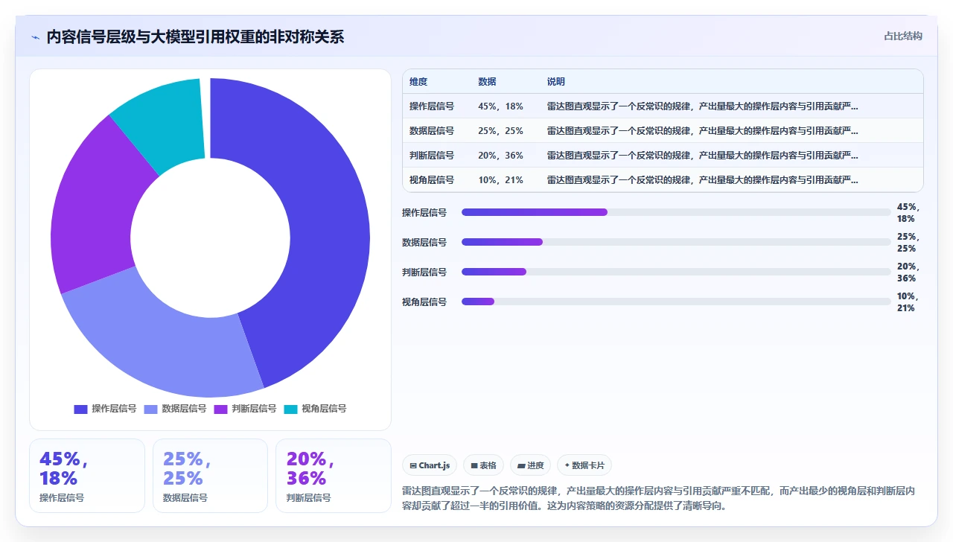Click the 进度 tag chip
This screenshot has height=542, width=953.
coord(530,465)
